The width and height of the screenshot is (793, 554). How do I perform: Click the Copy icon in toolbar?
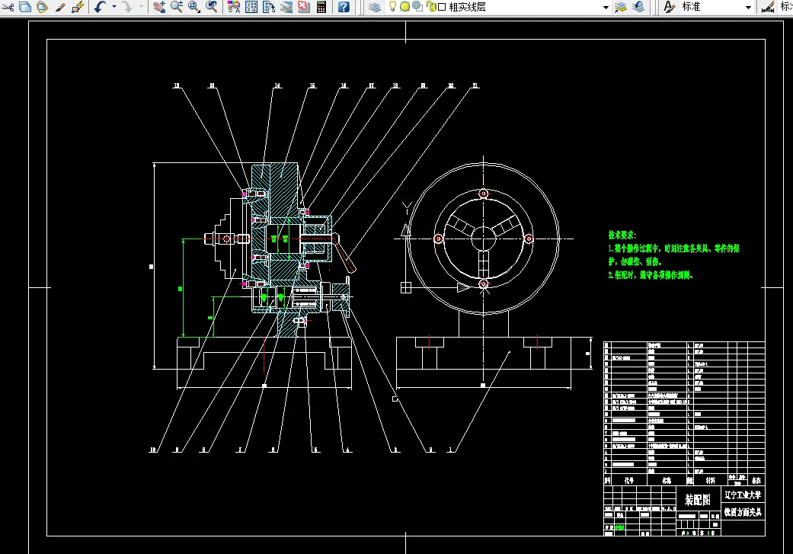(25, 7)
